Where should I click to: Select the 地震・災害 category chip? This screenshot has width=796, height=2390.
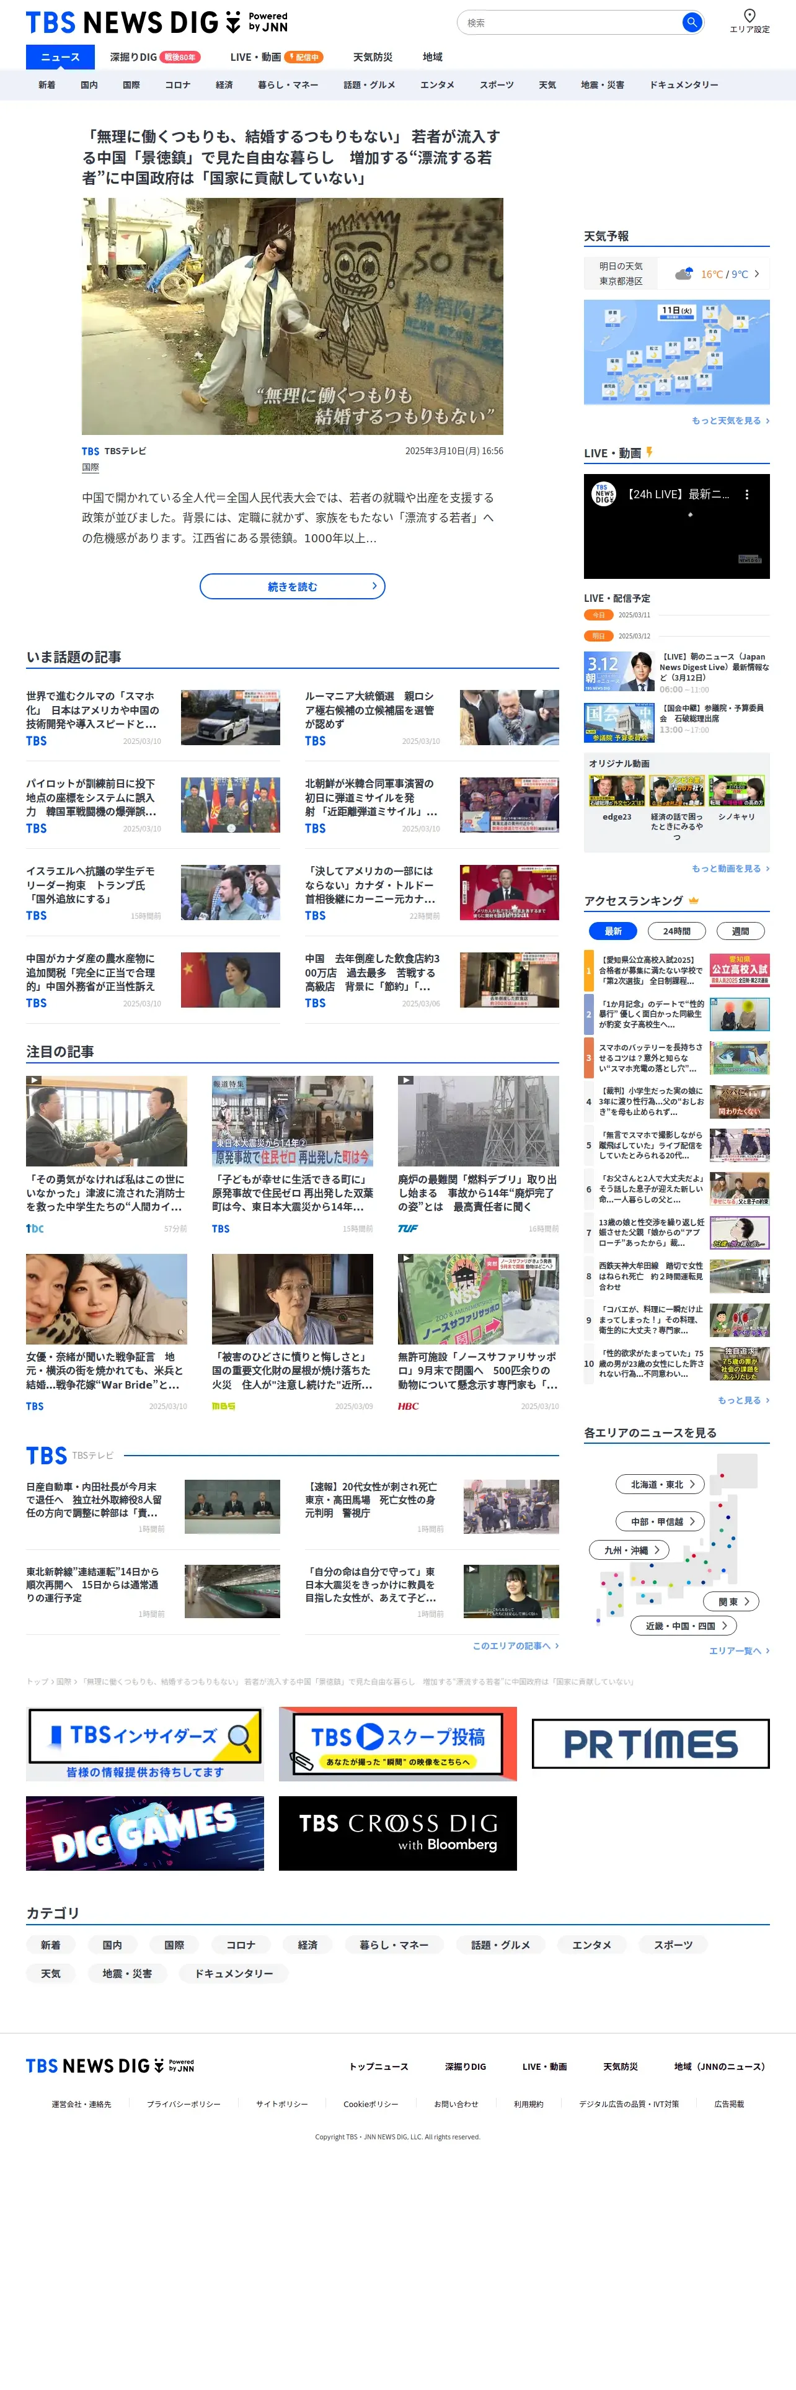(127, 1974)
